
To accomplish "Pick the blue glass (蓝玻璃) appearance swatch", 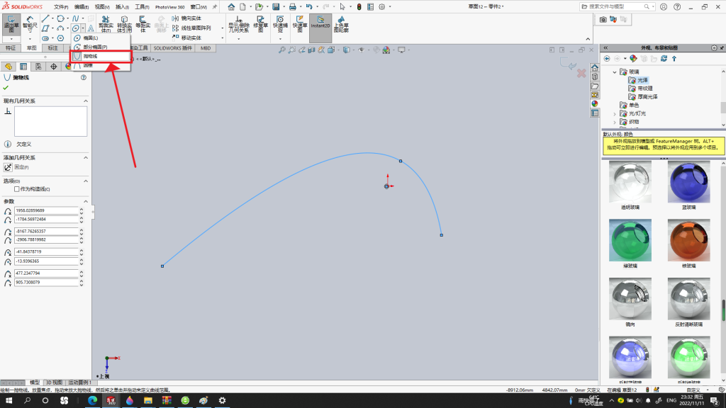I will coord(688,182).
